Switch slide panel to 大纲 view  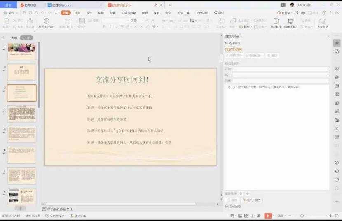[x=14, y=38]
